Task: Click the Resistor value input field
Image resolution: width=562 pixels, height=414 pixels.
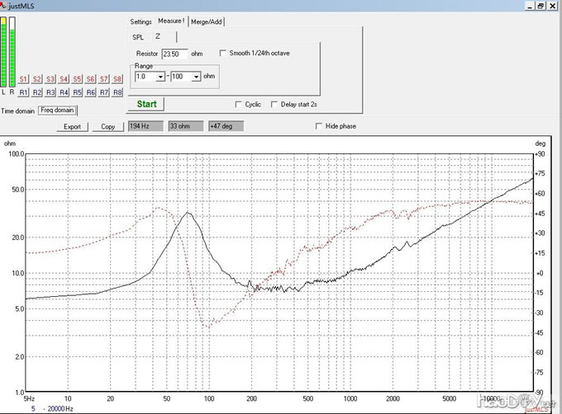Action: click(174, 54)
